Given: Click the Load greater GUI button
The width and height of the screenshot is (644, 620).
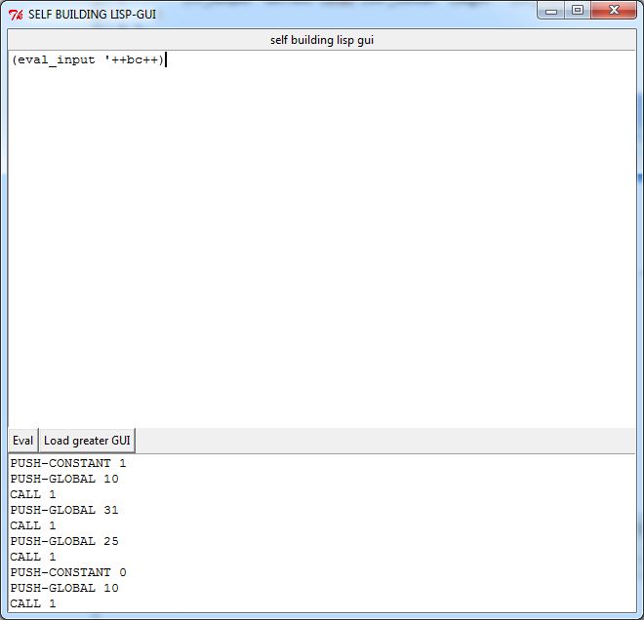Looking at the screenshot, I should click(87, 441).
